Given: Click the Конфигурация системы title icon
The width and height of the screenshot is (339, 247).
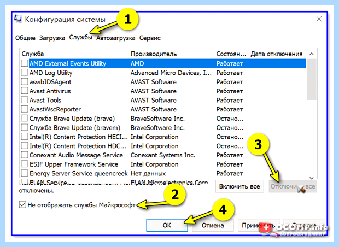Looking at the screenshot, I should (18, 19).
